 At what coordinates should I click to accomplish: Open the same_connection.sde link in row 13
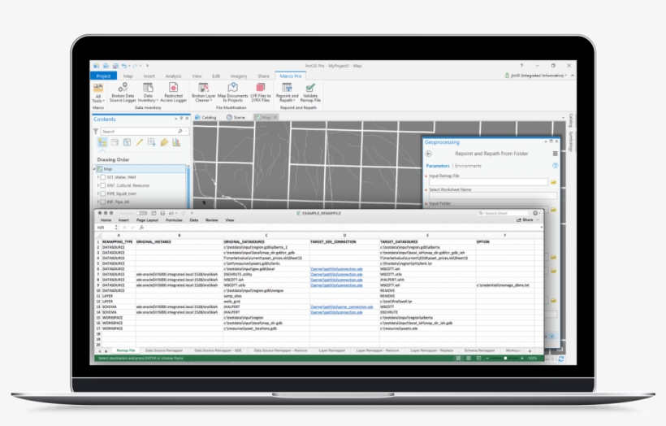point(341,307)
